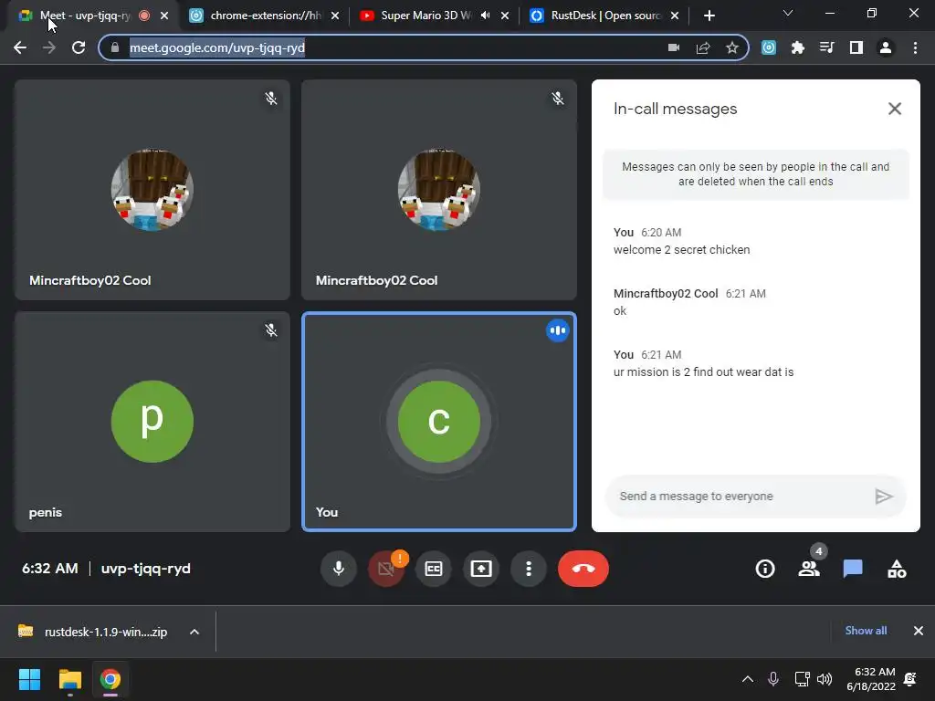Click the network icon in system tray
This screenshot has width=935, height=701.
[802, 679]
